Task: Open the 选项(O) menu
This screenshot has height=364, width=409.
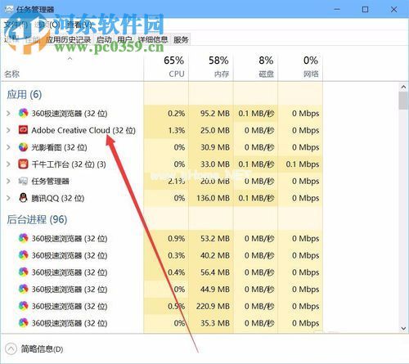Action: 47,25
